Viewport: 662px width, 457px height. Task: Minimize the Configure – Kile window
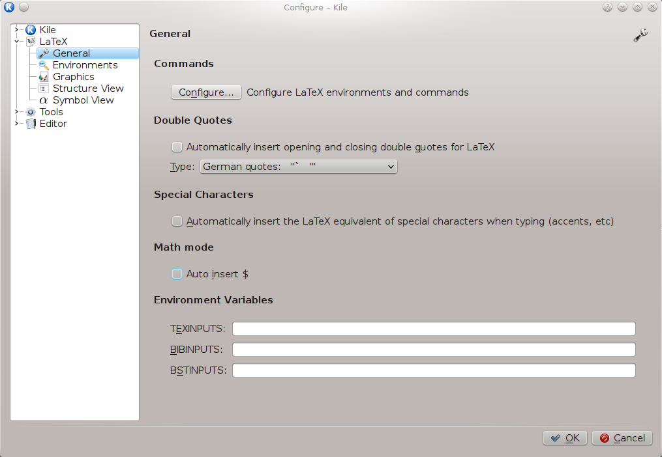coord(622,7)
